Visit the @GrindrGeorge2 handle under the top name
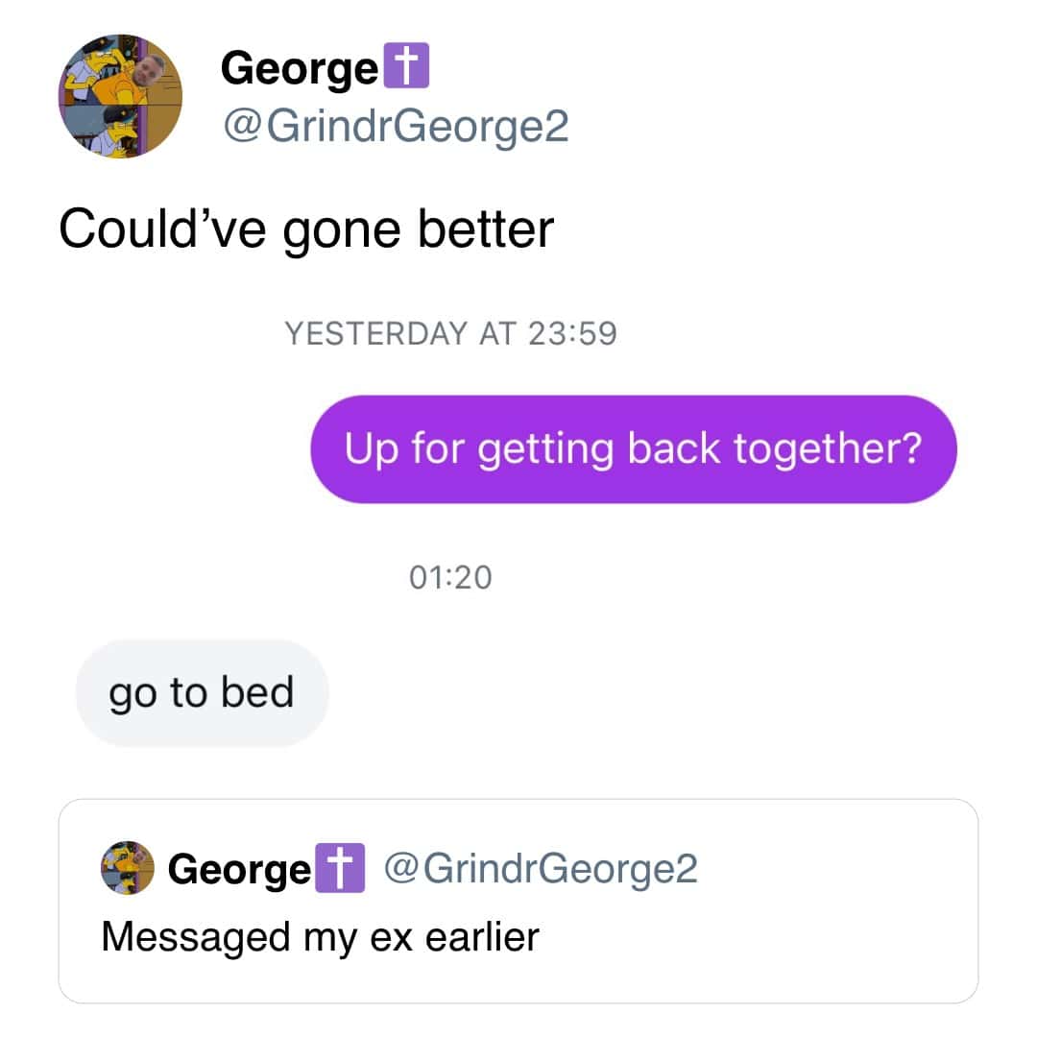Image resolution: width=1037 pixels, height=1037 pixels. tap(395, 125)
